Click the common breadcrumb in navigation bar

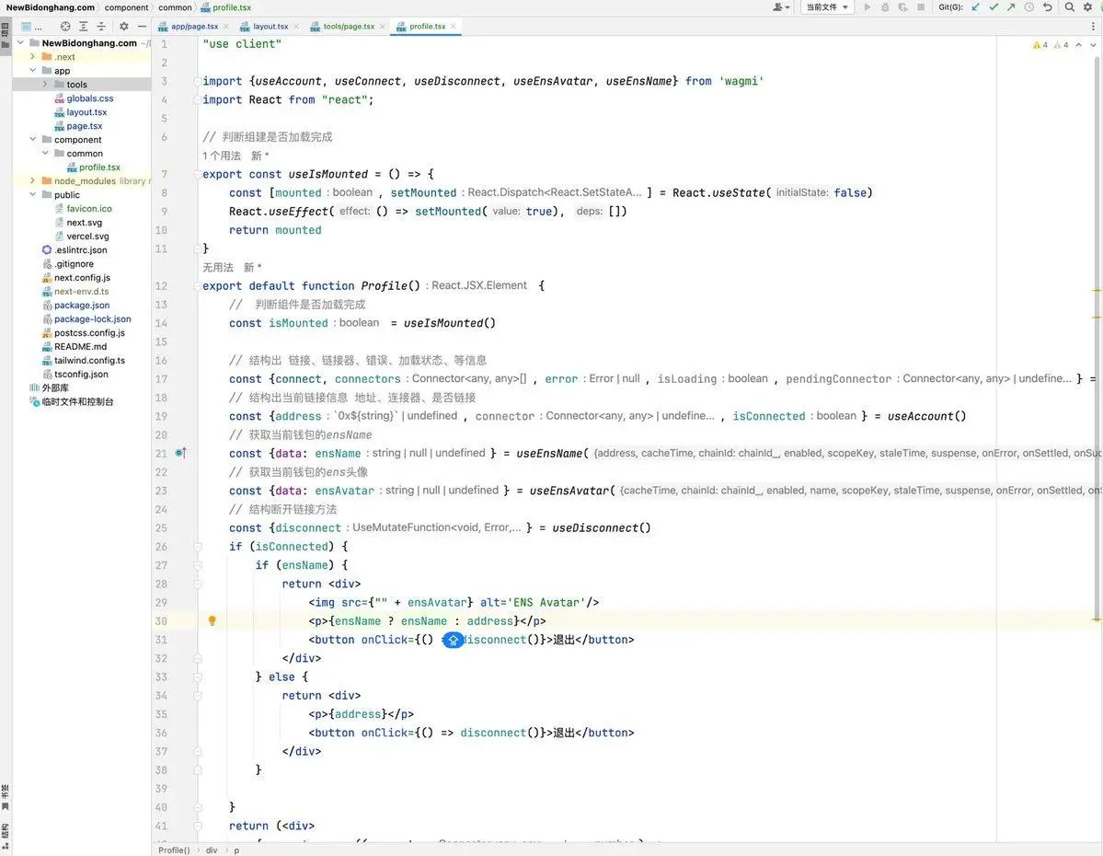[175, 7]
